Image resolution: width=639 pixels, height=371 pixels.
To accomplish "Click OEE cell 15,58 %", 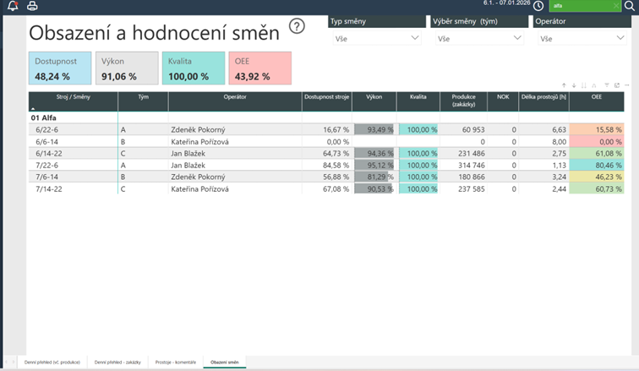I will pos(597,129).
